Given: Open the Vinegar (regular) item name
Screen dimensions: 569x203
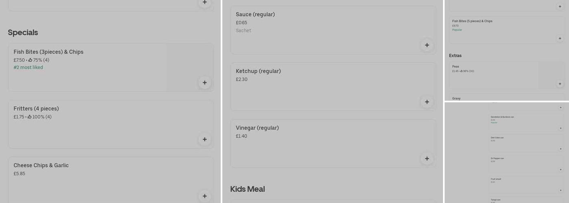Looking at the screenshot, I should pos(257,128).
